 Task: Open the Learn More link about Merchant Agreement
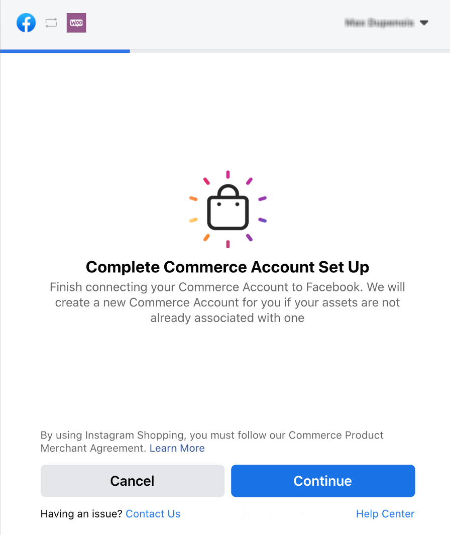(177, 448)
